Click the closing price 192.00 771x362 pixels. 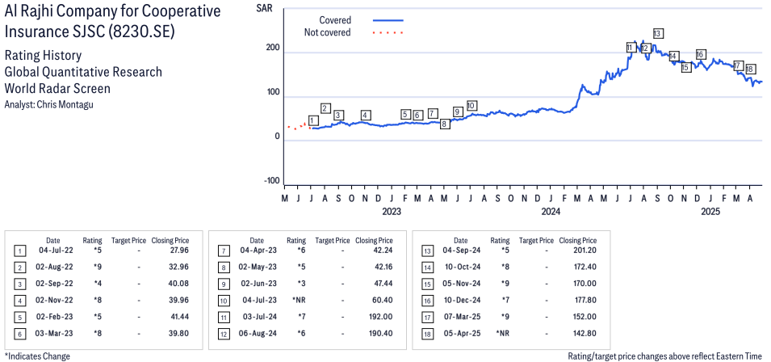pyautogui.click(x=382, y=317)
